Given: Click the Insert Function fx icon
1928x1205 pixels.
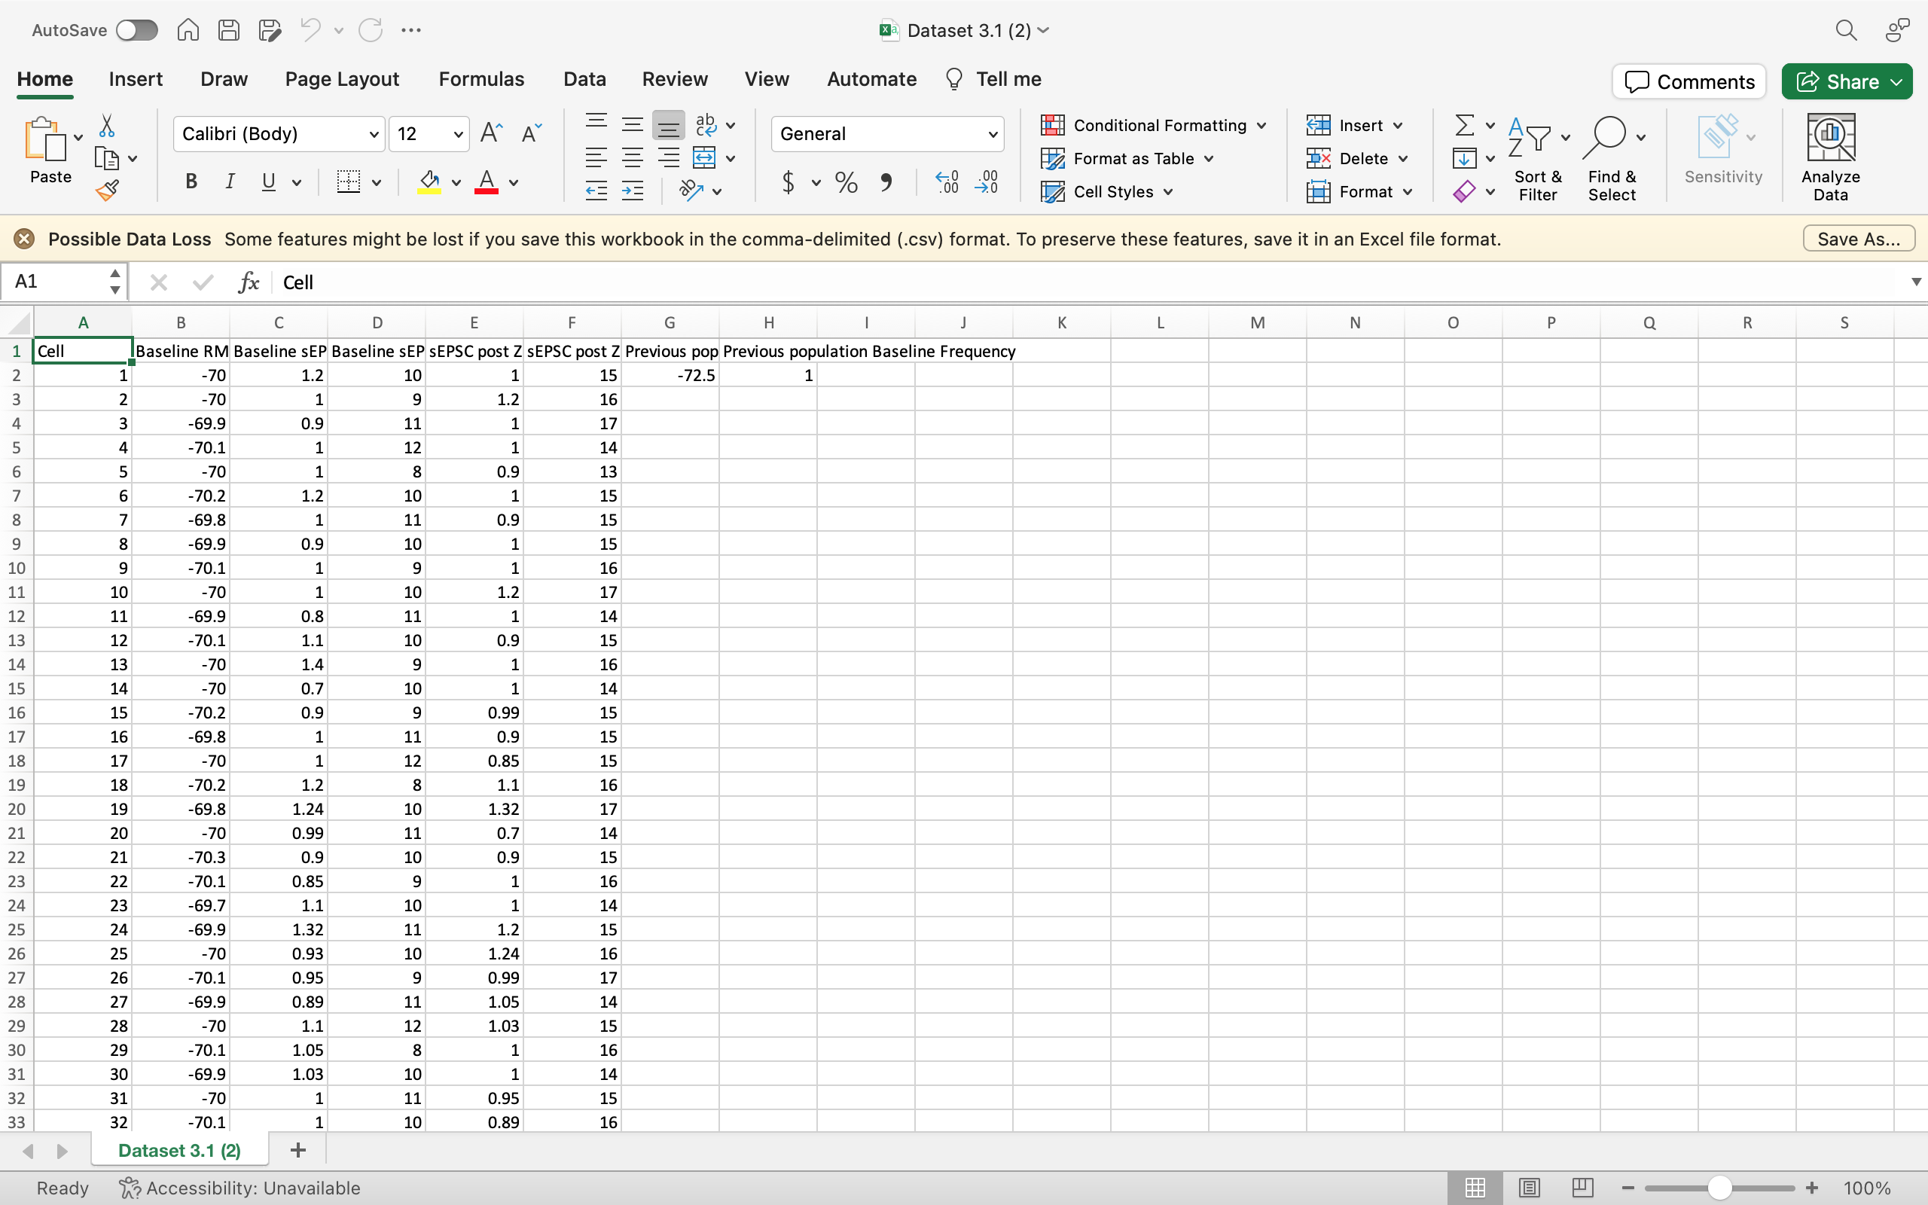Looking at the screenshot, I should pyautogui.click(x=249, y=282).
